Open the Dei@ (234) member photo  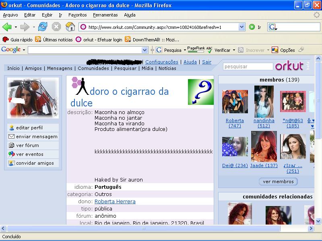[x=235, y=147]
